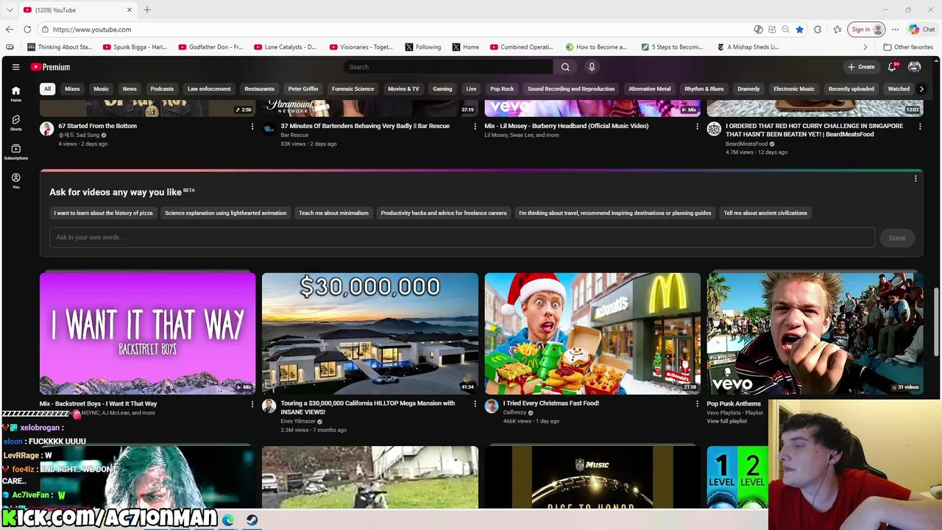Image resolution: width=942 pixels, height=530 pixels.
Task: Select the Music category chip
Action: [x=101, y=89]
